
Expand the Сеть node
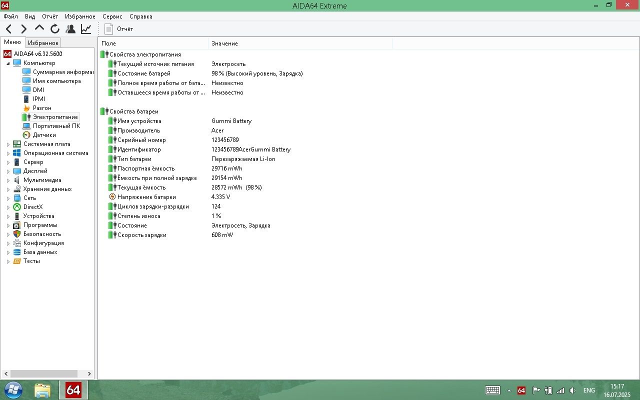(x=8, y=198)
